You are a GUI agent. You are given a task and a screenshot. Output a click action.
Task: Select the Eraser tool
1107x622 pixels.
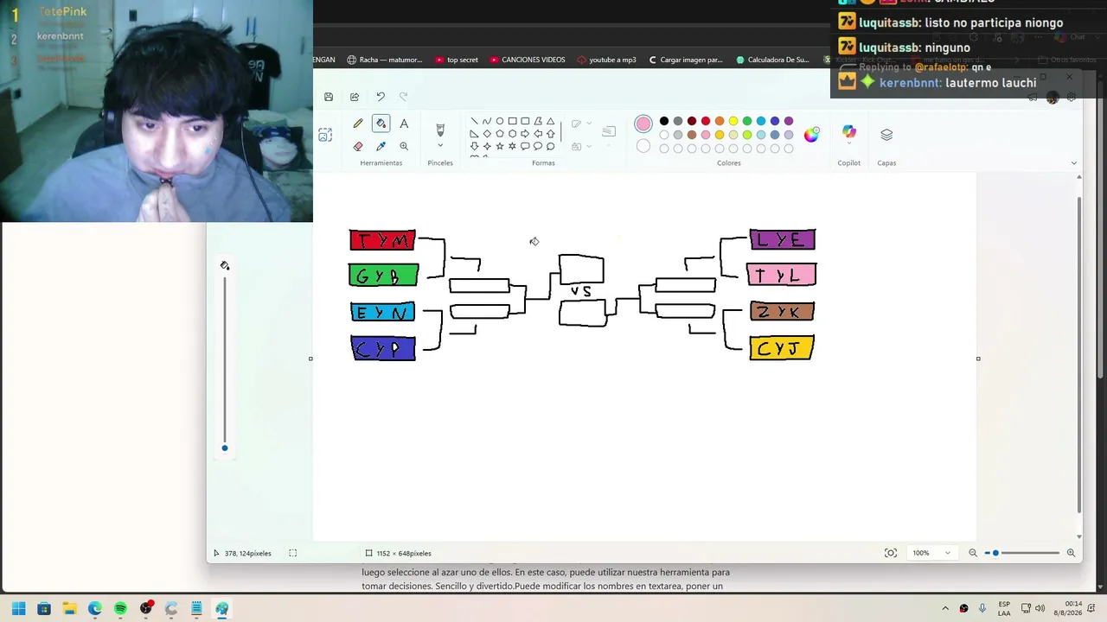(x=358, y=146)
